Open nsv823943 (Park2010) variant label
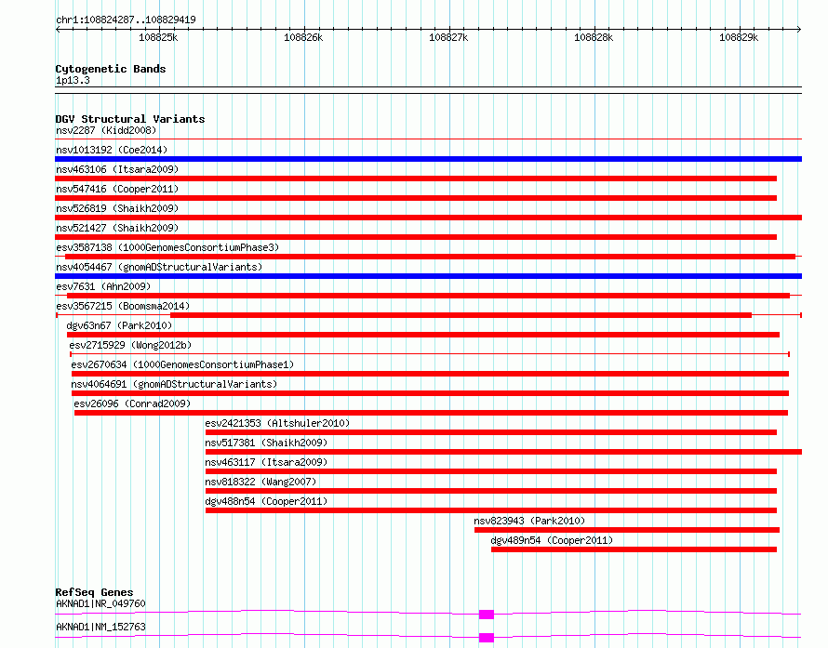 [x=529, y=521]
